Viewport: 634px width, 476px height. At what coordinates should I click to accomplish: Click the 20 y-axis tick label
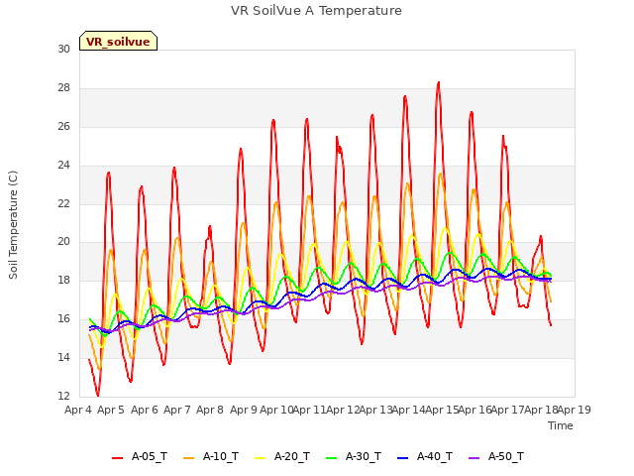point(63,242)
